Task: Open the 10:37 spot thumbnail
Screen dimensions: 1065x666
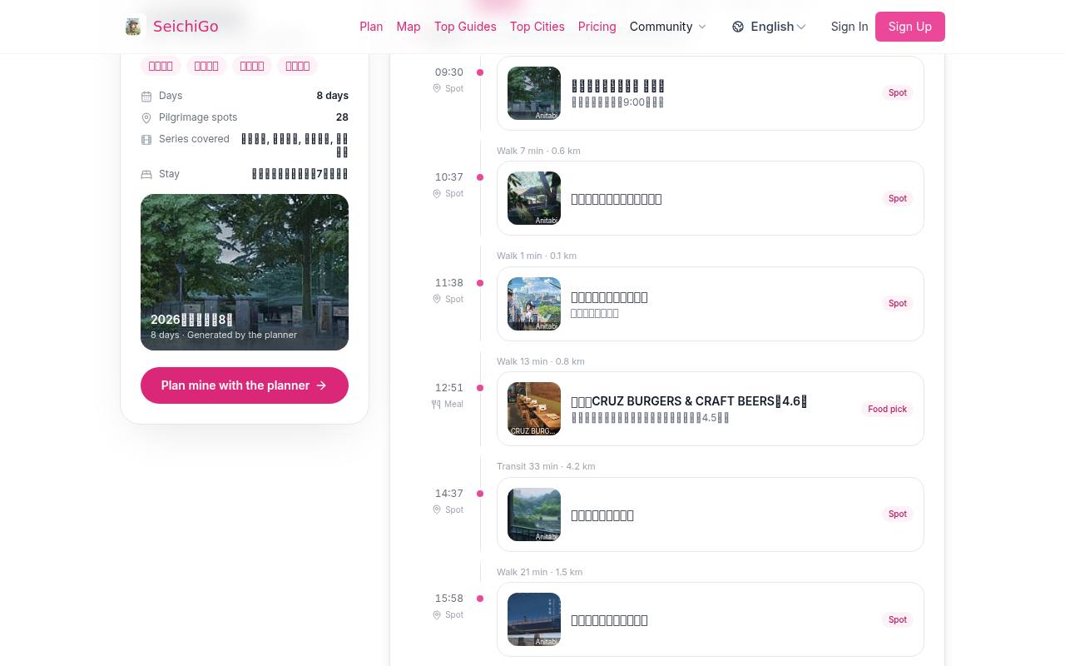Action: click(534, 198)
